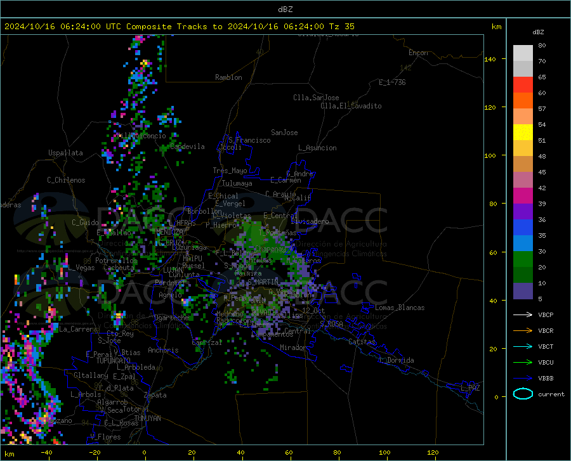
Task: Click the Capdevila place label
Action: point(187,146)
